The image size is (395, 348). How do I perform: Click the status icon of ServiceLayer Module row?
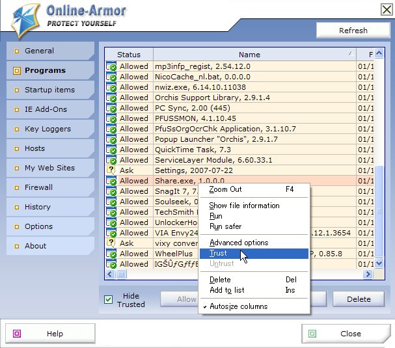[111, 160]
